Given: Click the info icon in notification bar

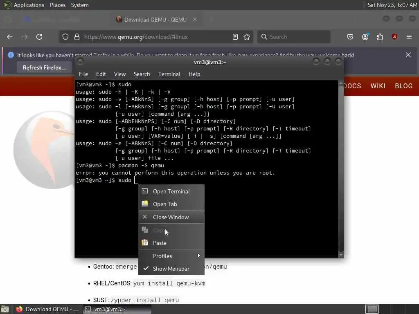Looking at the screenshot, I should point(11,55).
